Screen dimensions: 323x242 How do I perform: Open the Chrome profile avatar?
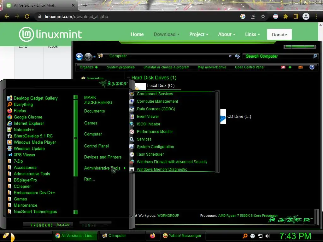point(306,16)
